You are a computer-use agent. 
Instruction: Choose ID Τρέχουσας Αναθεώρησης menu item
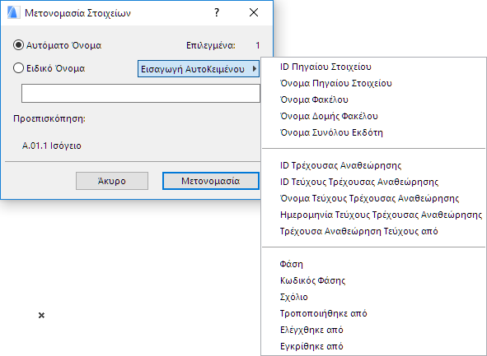click(x=373, y=165)
